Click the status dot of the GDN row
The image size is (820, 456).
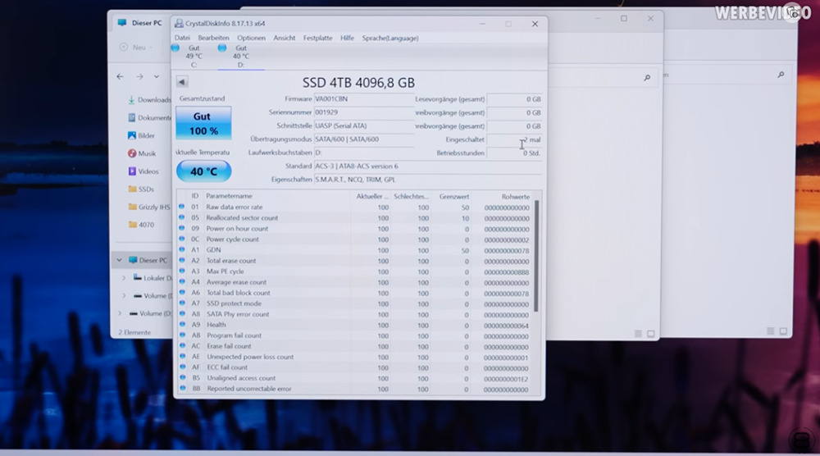182,249
